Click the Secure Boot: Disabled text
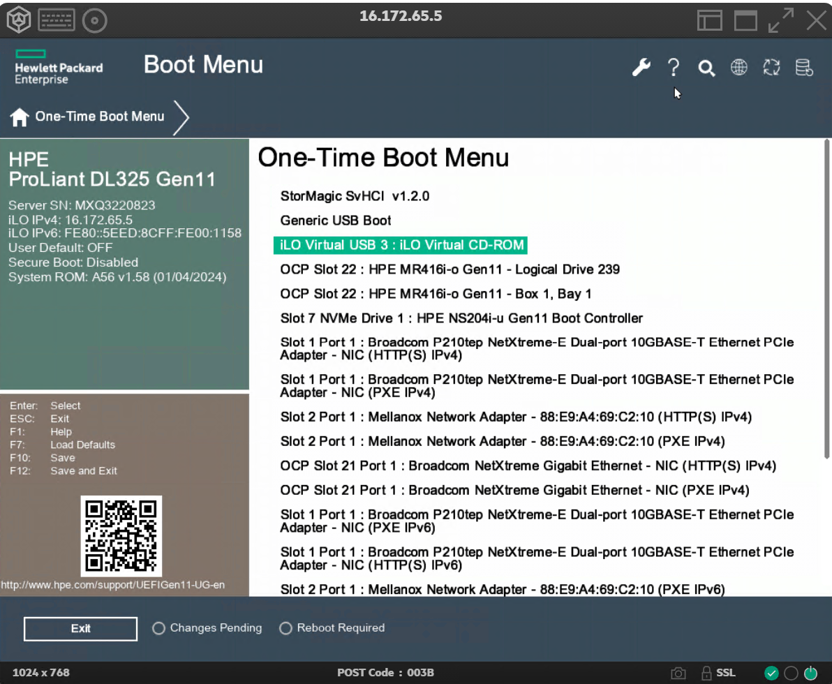This screenshot has width=832, height=684. tap(73, 262)
